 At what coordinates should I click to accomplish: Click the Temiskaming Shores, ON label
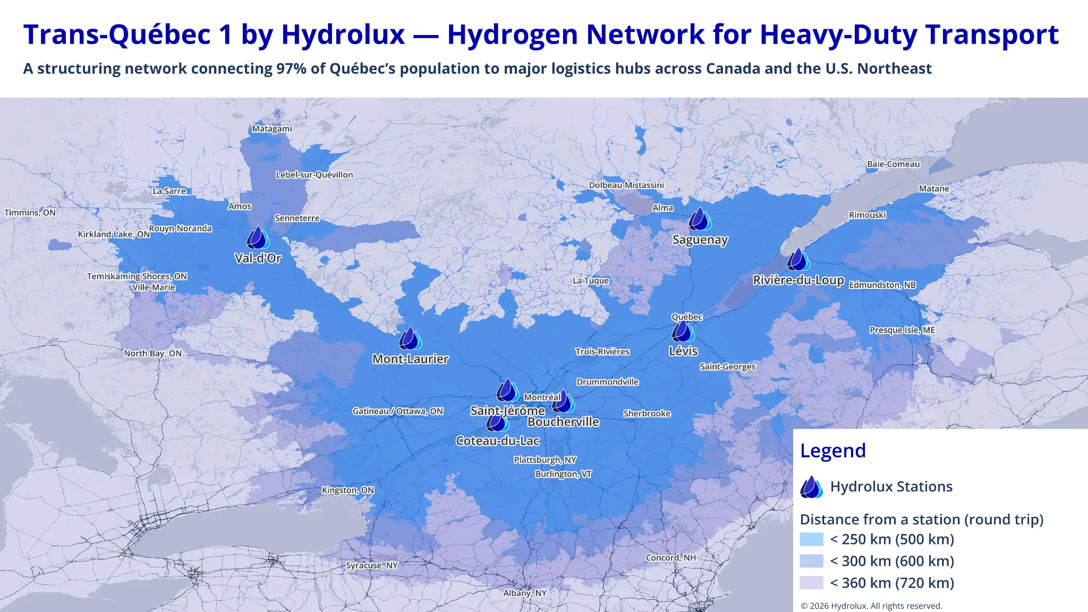point(137,276)
